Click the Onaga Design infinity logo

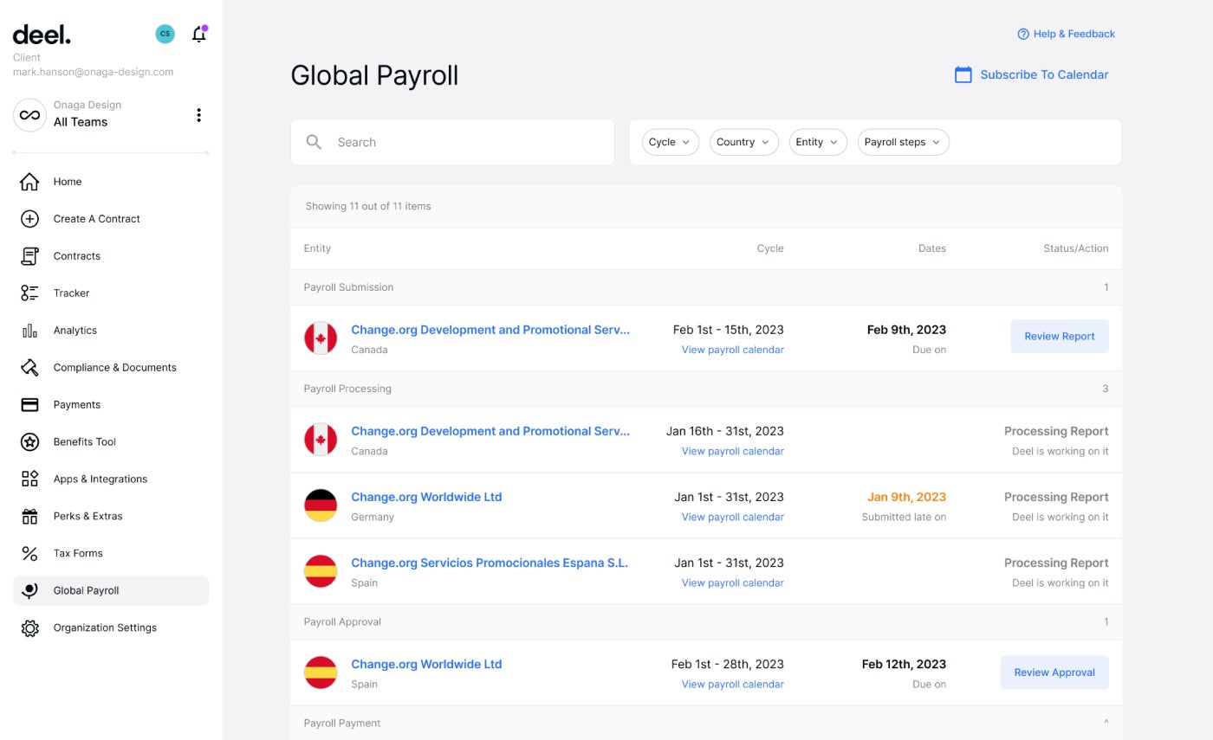(29, 115)
